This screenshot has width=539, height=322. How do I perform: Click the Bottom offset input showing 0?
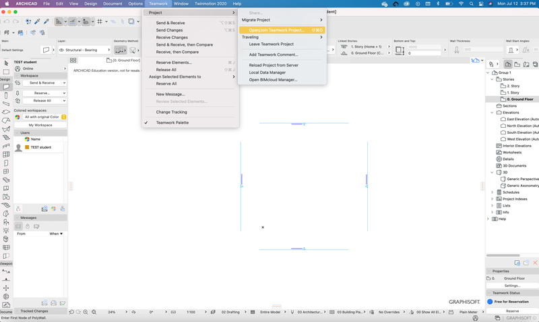(424, 53)
